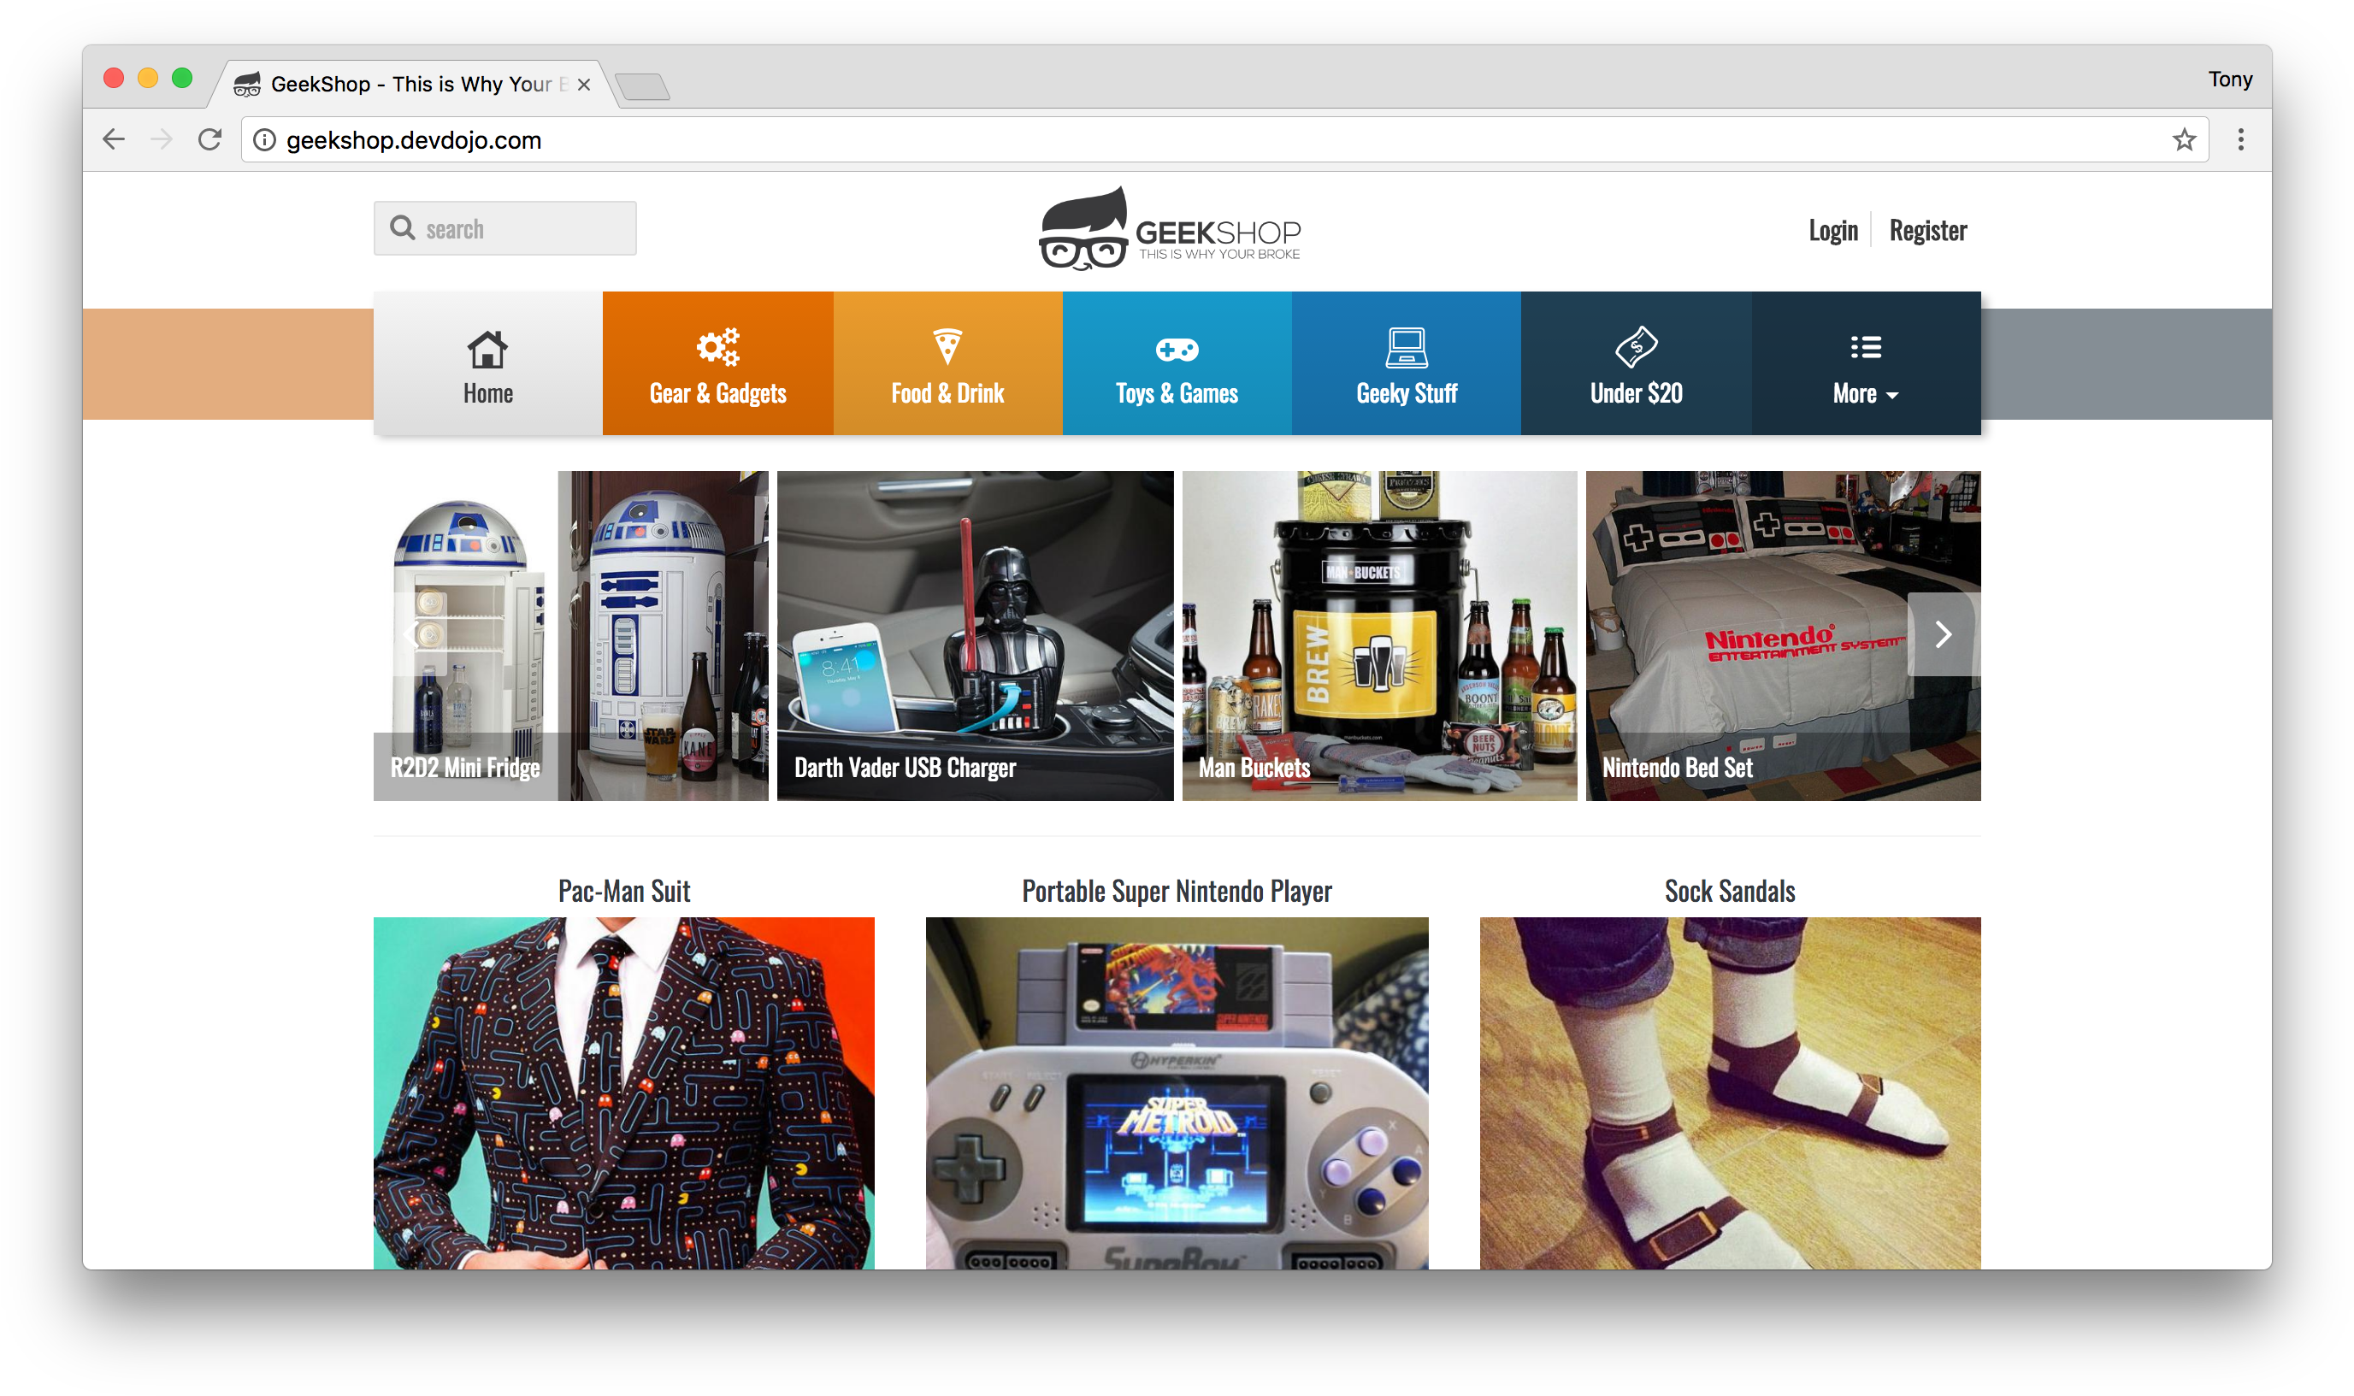Click the browser back arrow

click(114, 139)
